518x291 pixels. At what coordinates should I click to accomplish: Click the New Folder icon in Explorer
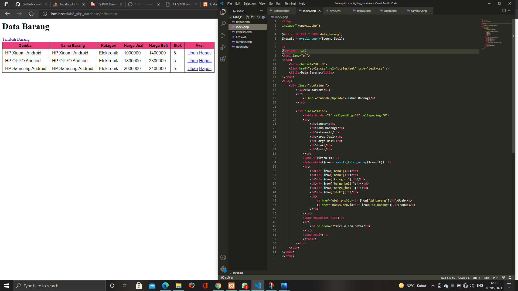pos(253,17)
